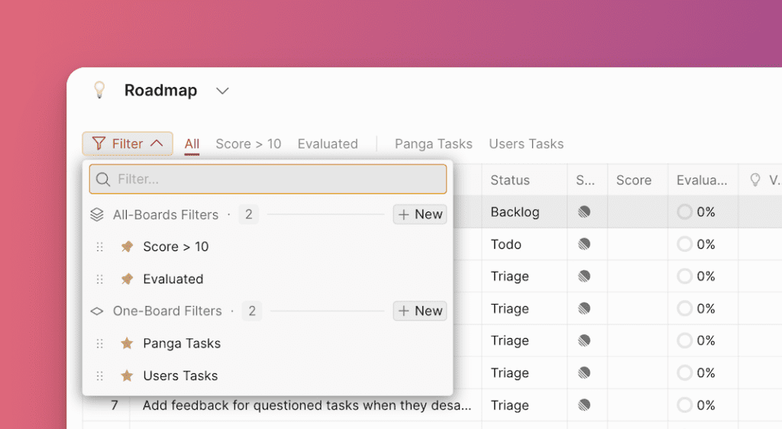Switch to the All filter tab
This screenshot has width=782, height=429.
(x=192, y=144)
